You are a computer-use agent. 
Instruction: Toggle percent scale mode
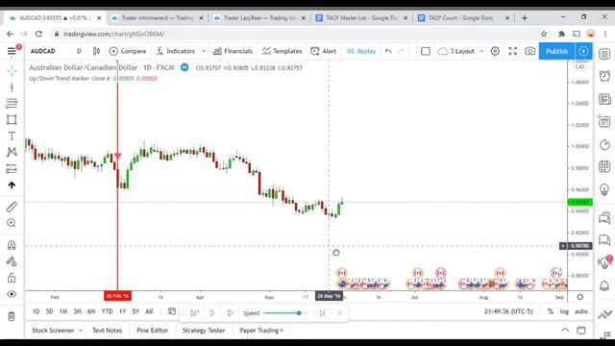[551, 311]
